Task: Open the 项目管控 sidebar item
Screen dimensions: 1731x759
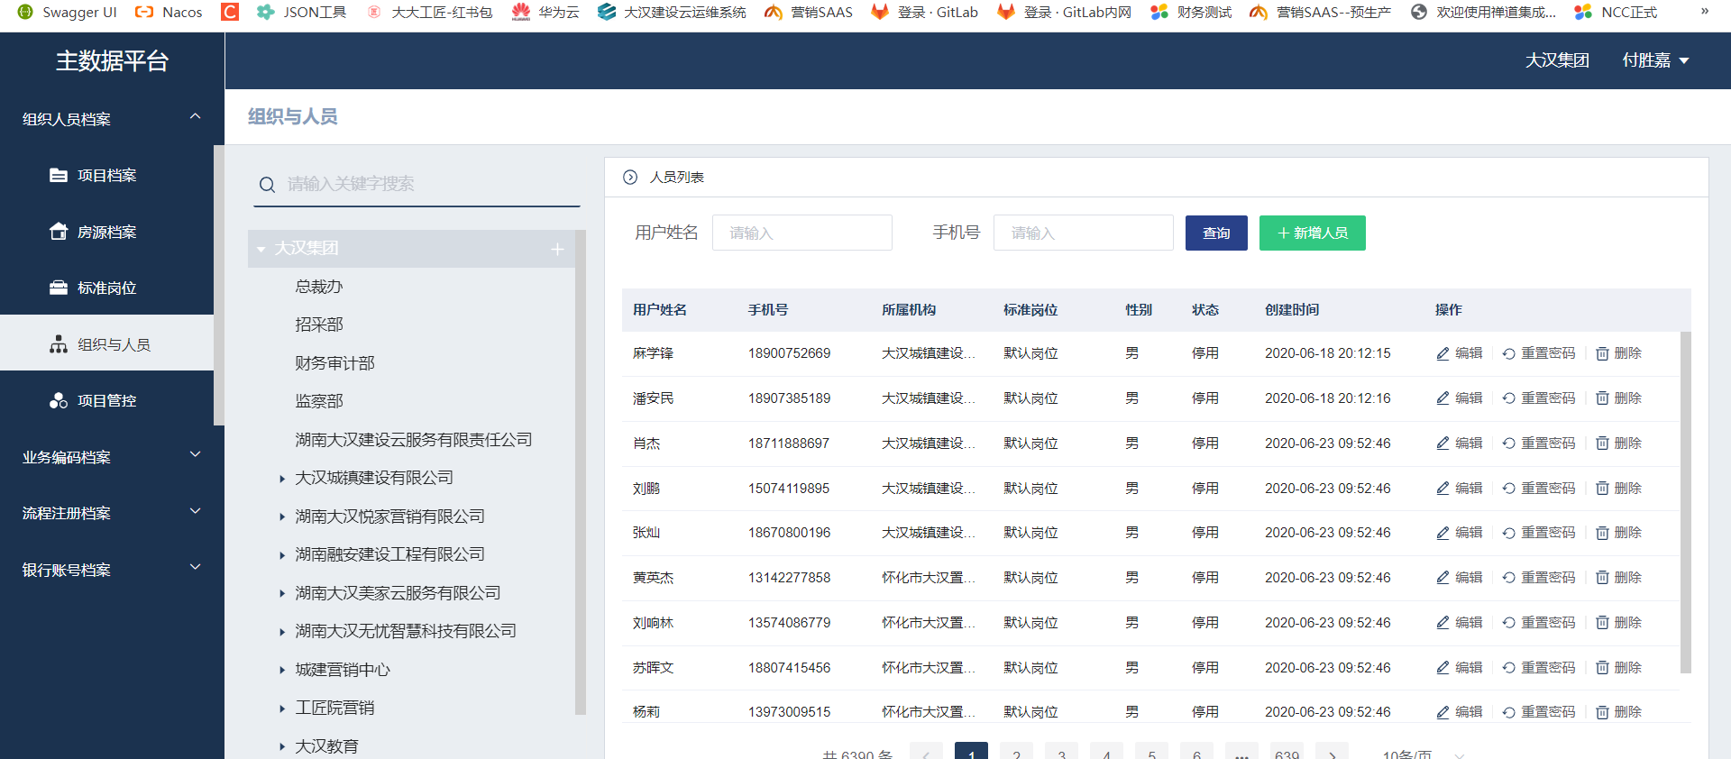Action: [x=106, y=400]
